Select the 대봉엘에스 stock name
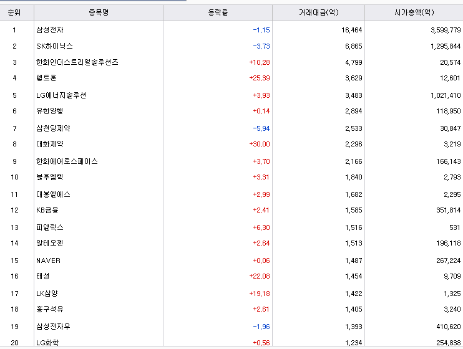 pyautogui.click(x=53, y=194)
